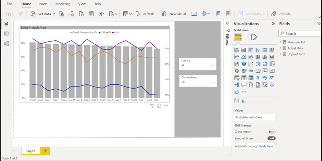Toggle the Cross-report switch
The height and width of the screenshot is (161, 322).
(271, 132)
